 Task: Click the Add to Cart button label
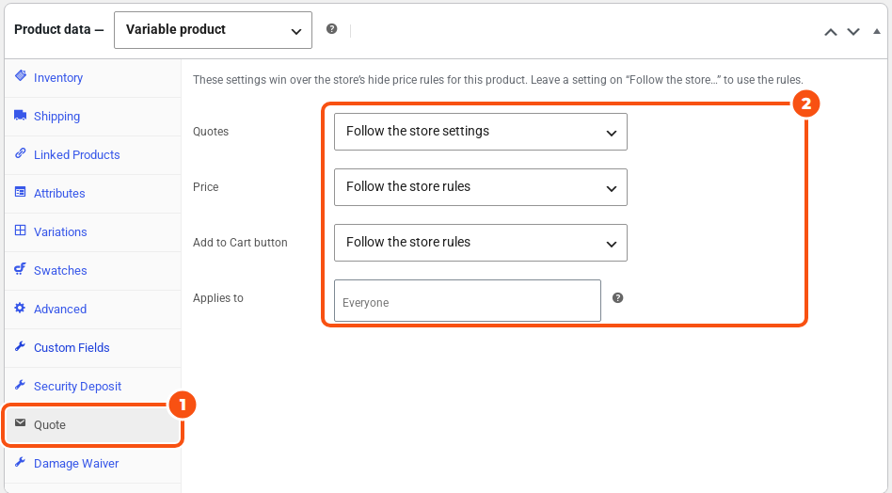click(240, 243)
